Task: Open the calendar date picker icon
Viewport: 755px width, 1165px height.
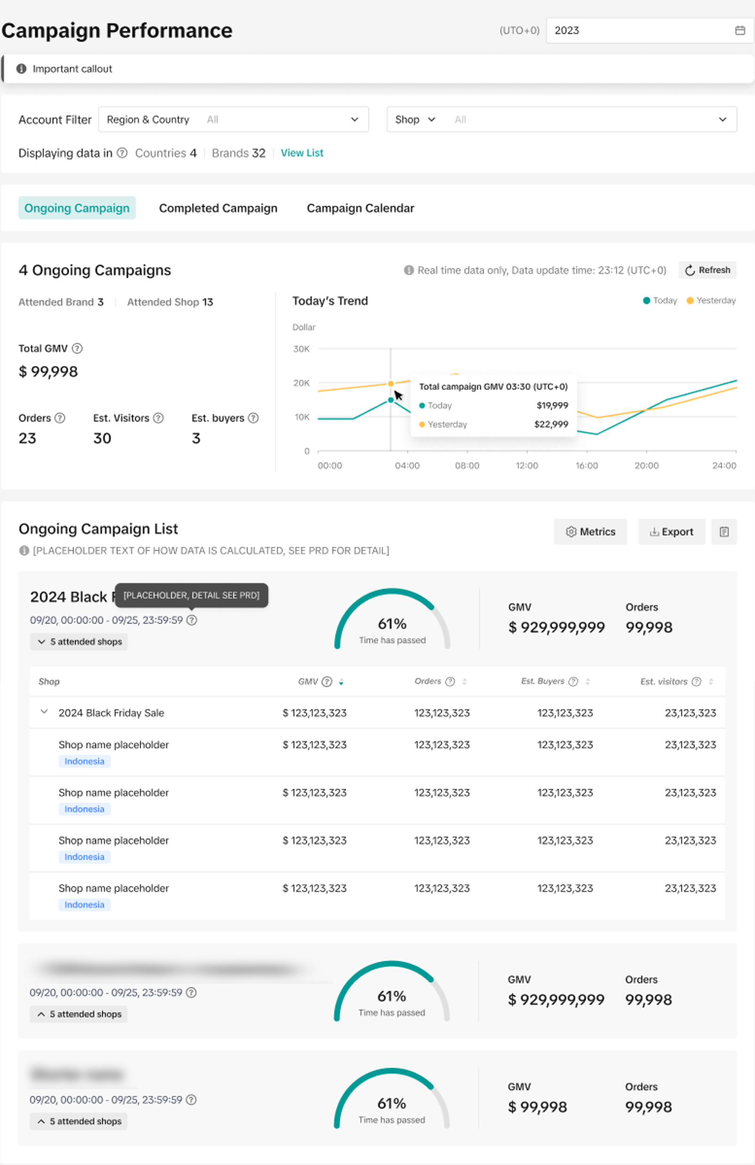Action: tap(740, 30)
